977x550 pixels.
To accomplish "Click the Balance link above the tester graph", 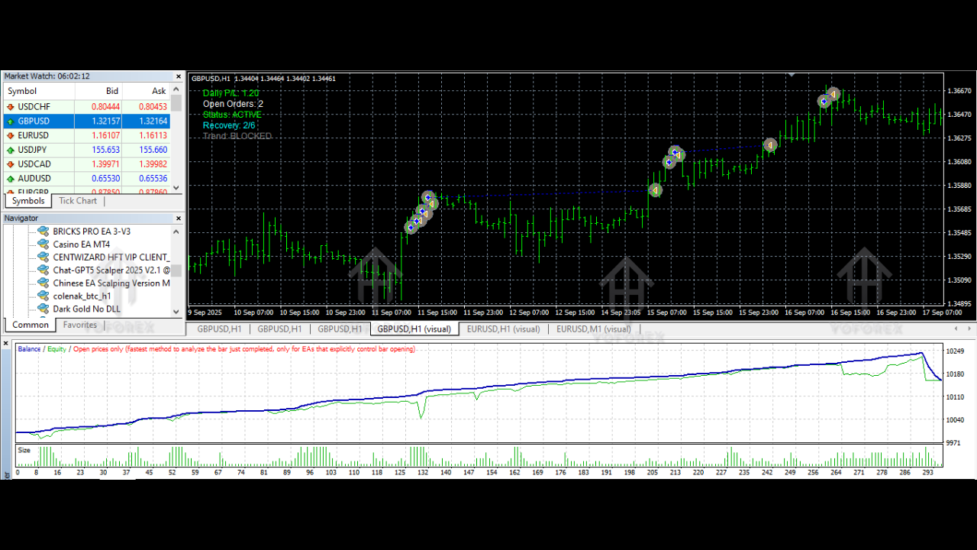I will pos(28,348).
